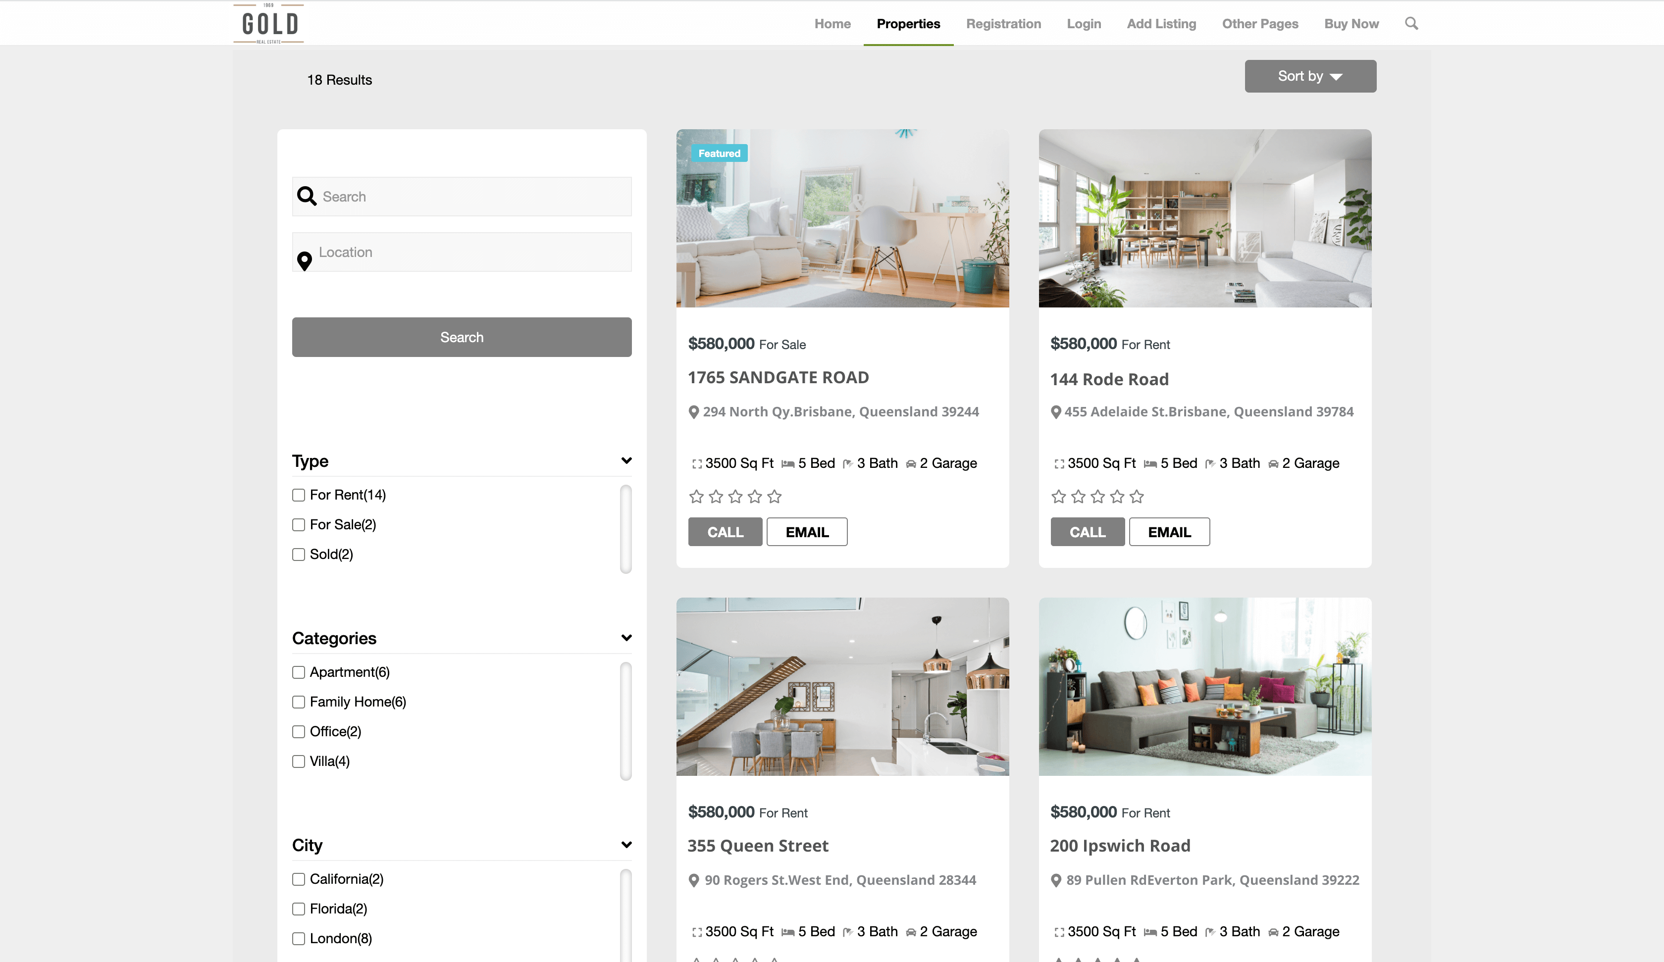Tick the Apartment(6) category checkbox
Image resolution: width=1664 pixels, height=962 pixels.
click(x=299, y=672)
